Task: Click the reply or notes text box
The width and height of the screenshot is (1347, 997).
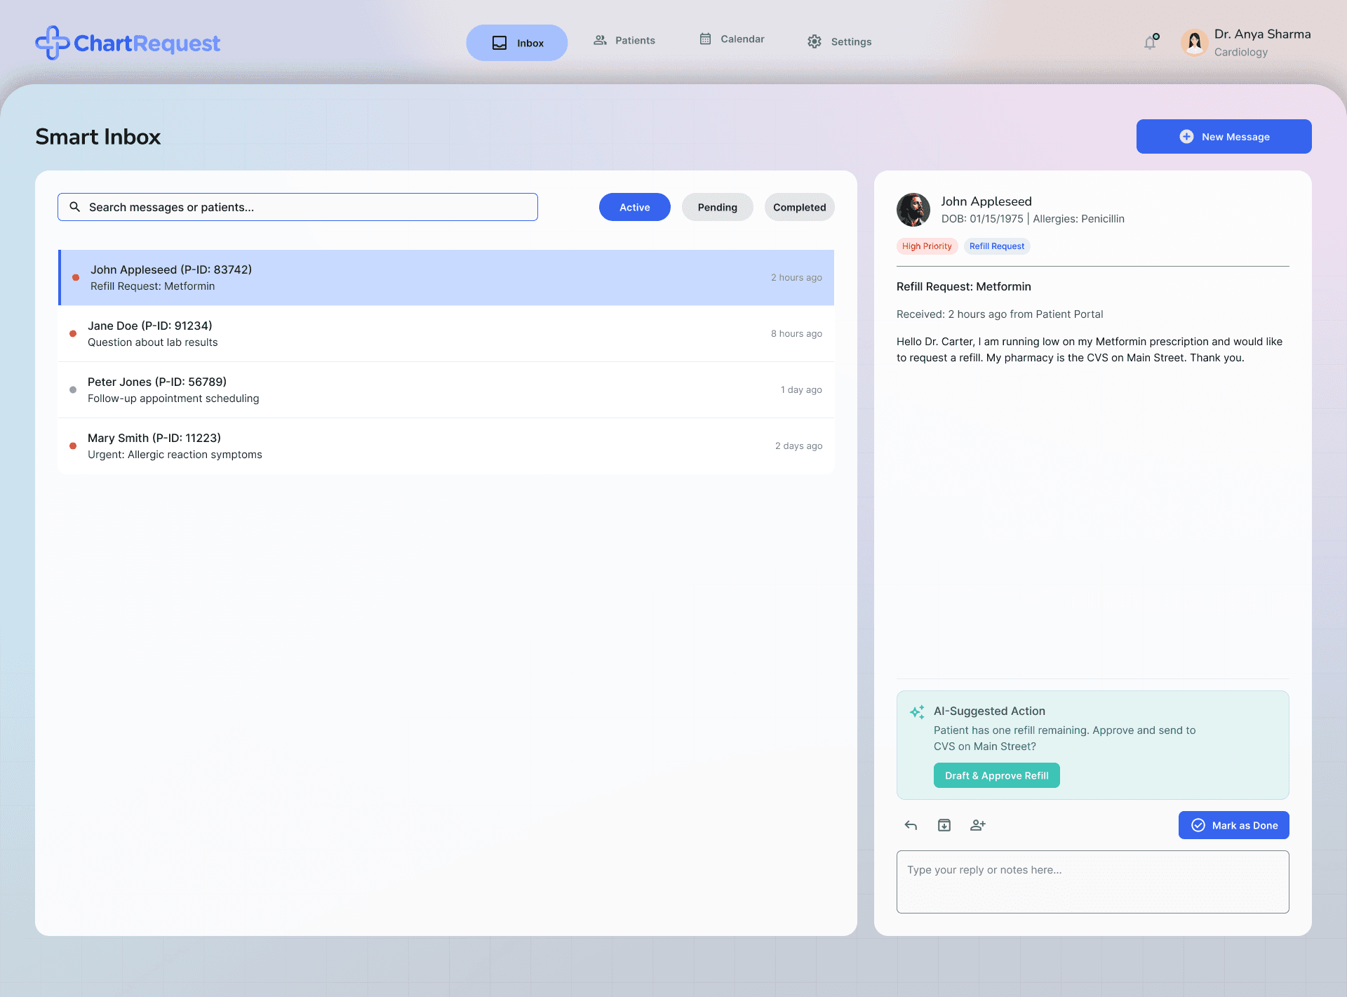Action: coord(1092,882)
